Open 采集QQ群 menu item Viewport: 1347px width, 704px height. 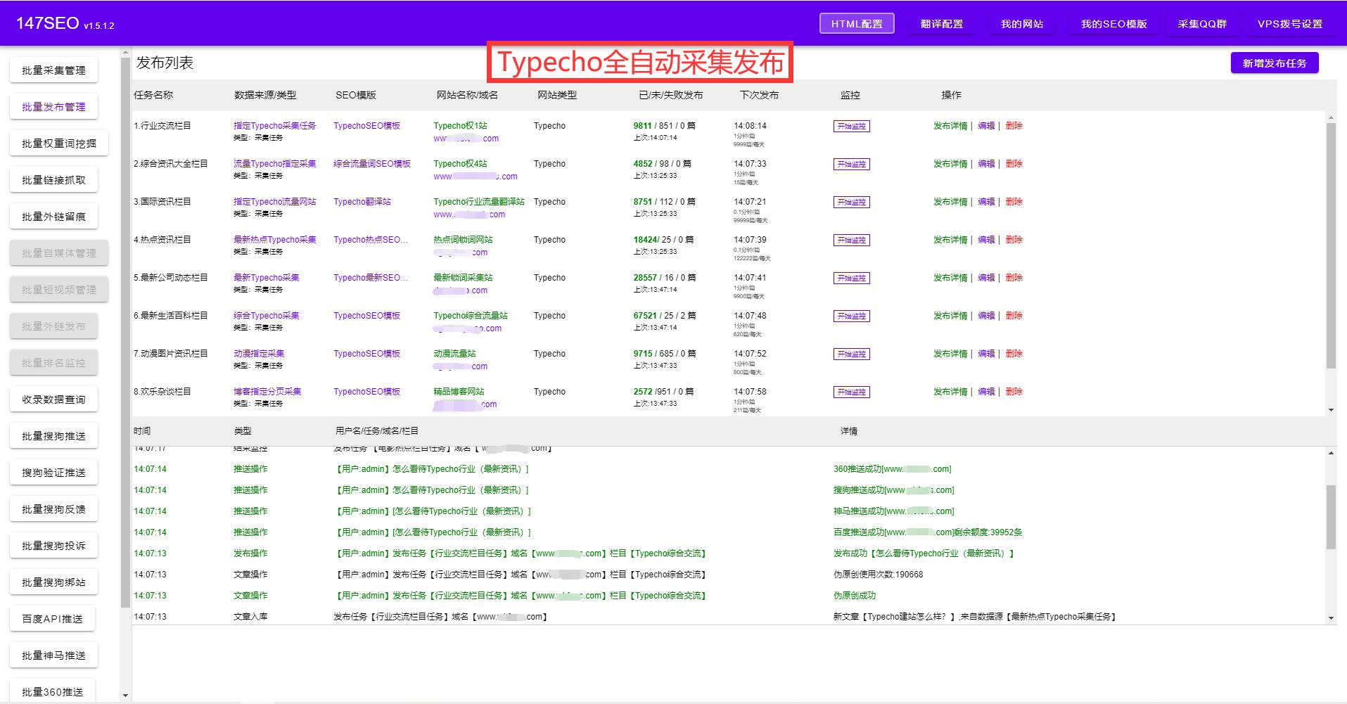point(1202,24)
